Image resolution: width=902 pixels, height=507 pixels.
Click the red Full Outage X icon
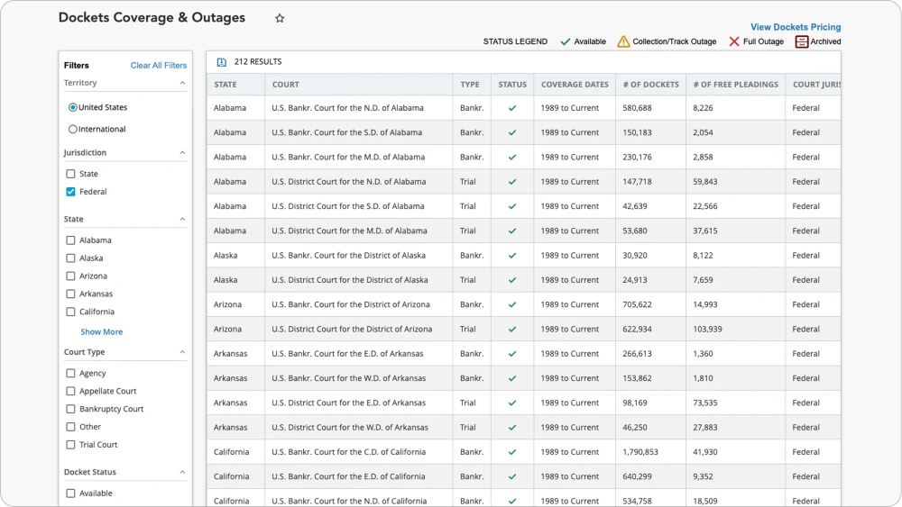coord(734,41)
